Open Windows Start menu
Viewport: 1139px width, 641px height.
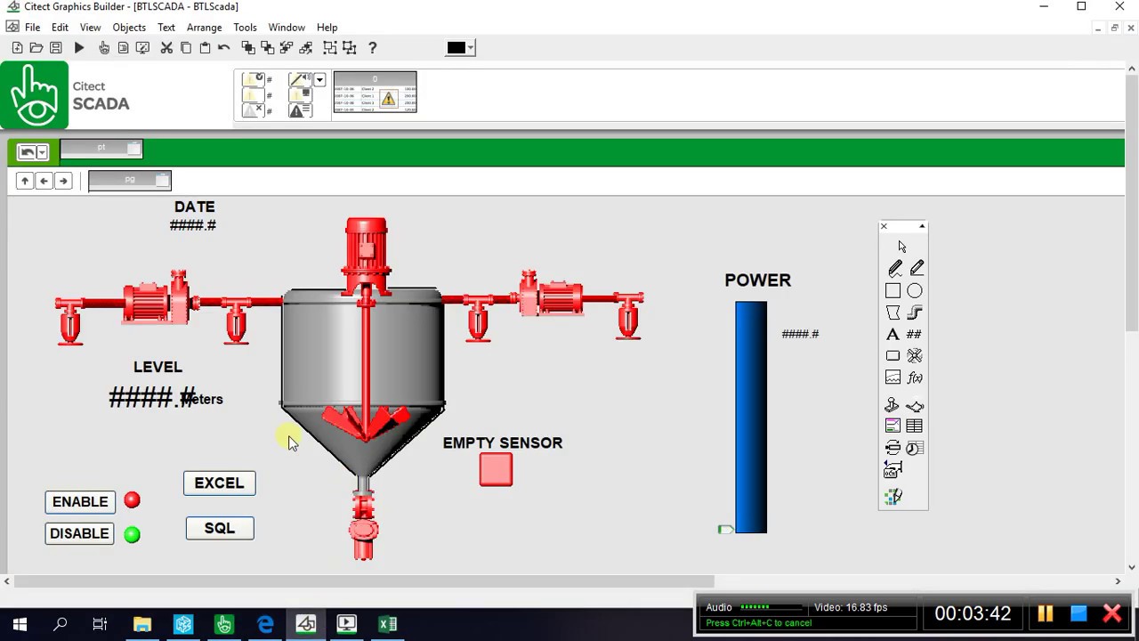coord(20,624)
